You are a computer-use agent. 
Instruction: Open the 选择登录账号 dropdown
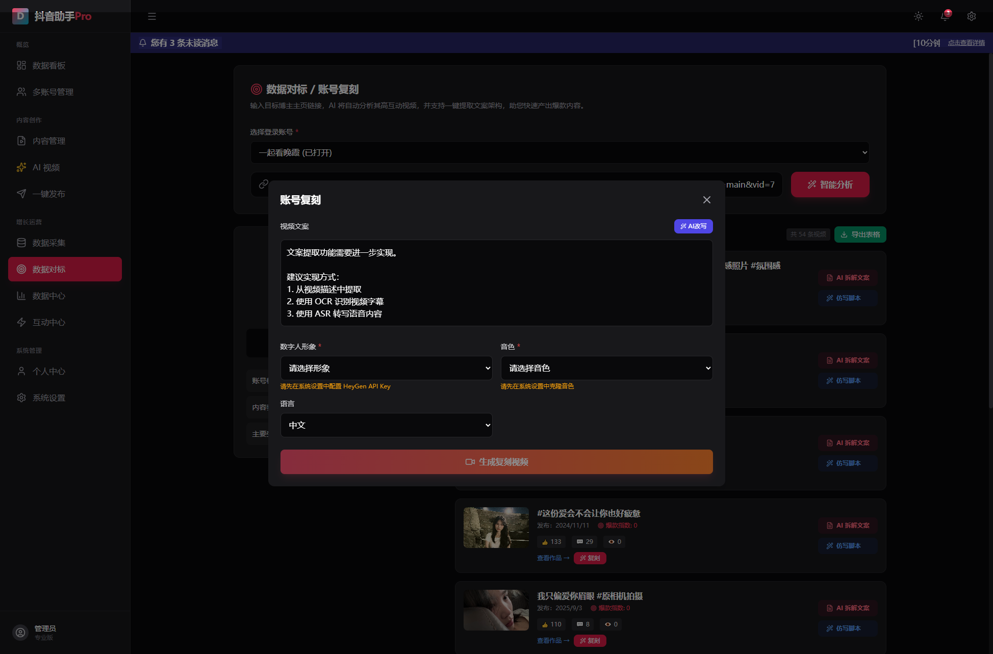coord(559,152)
